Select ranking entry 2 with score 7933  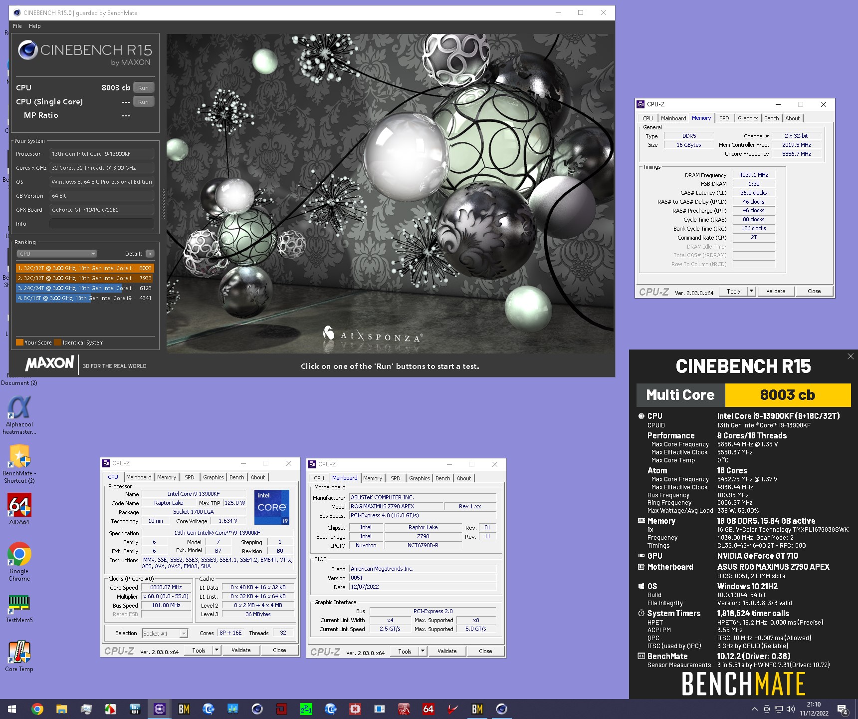pyautogui.click(x=84, y=278)
